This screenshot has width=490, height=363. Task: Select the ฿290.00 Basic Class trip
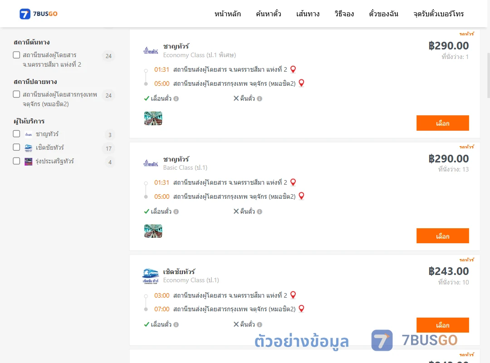tap(442, 236)
